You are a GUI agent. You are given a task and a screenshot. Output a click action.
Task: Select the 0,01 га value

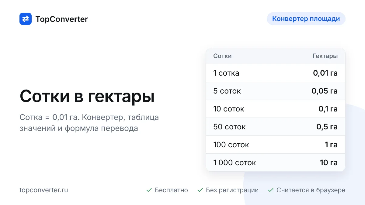click(325, 73)
